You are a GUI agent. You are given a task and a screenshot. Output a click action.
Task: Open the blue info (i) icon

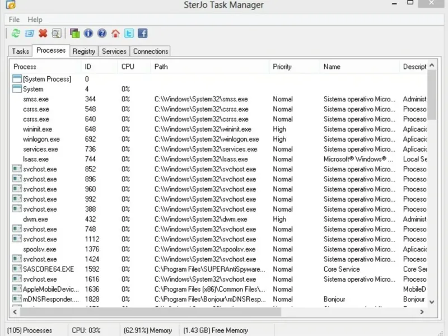(x=88, y=34)
